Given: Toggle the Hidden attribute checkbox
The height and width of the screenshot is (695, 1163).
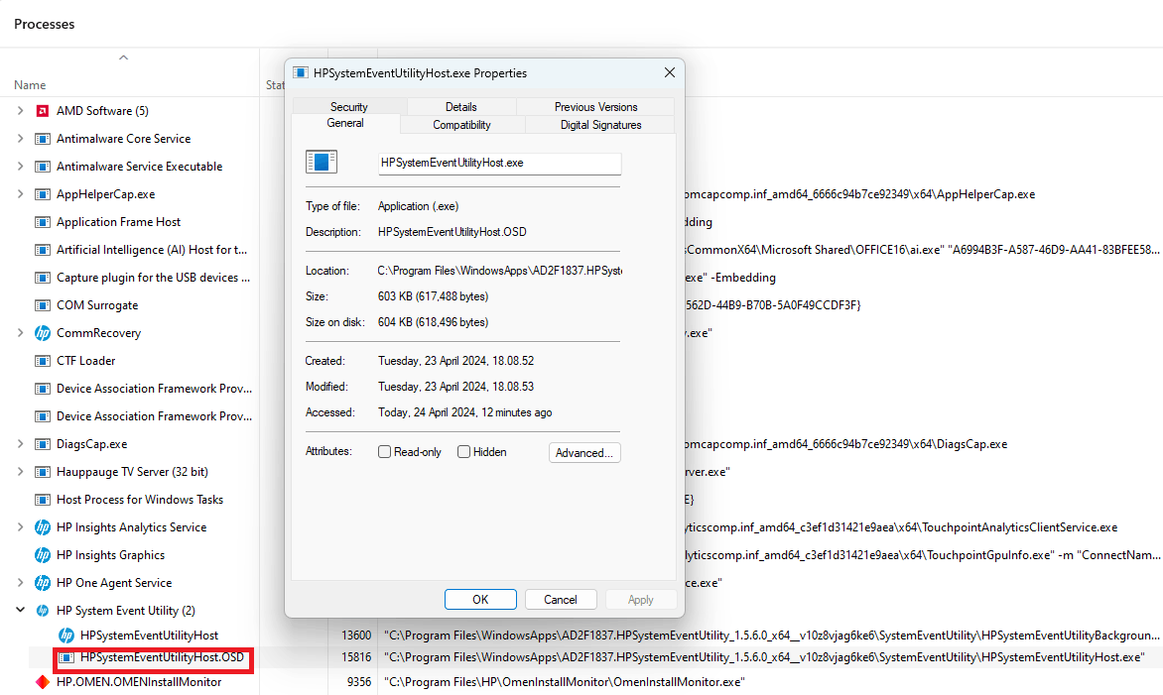Looking at the screenshot, I should pos(463,452).
